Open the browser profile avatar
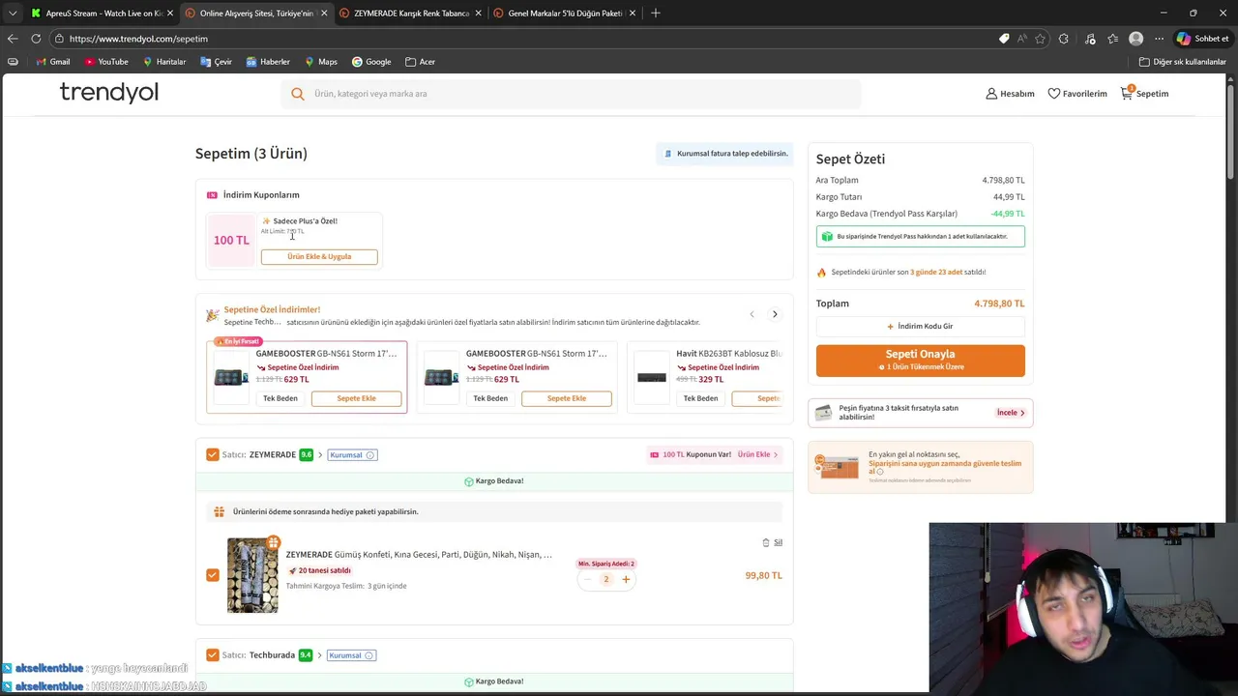This screenshot has height=696, width=1238. (x=1135, y=39)
